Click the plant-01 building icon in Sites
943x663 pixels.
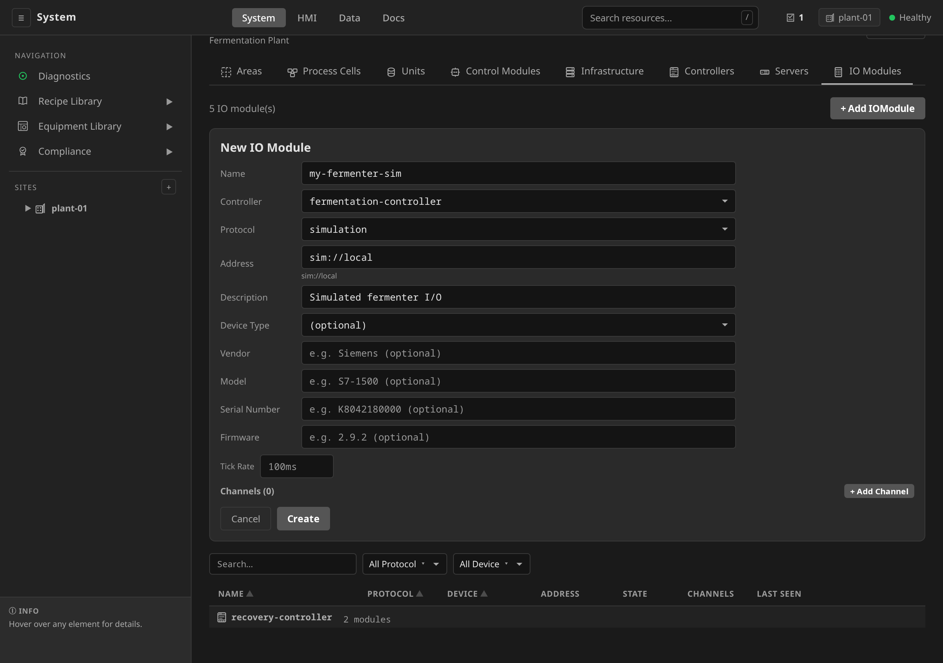40,208
